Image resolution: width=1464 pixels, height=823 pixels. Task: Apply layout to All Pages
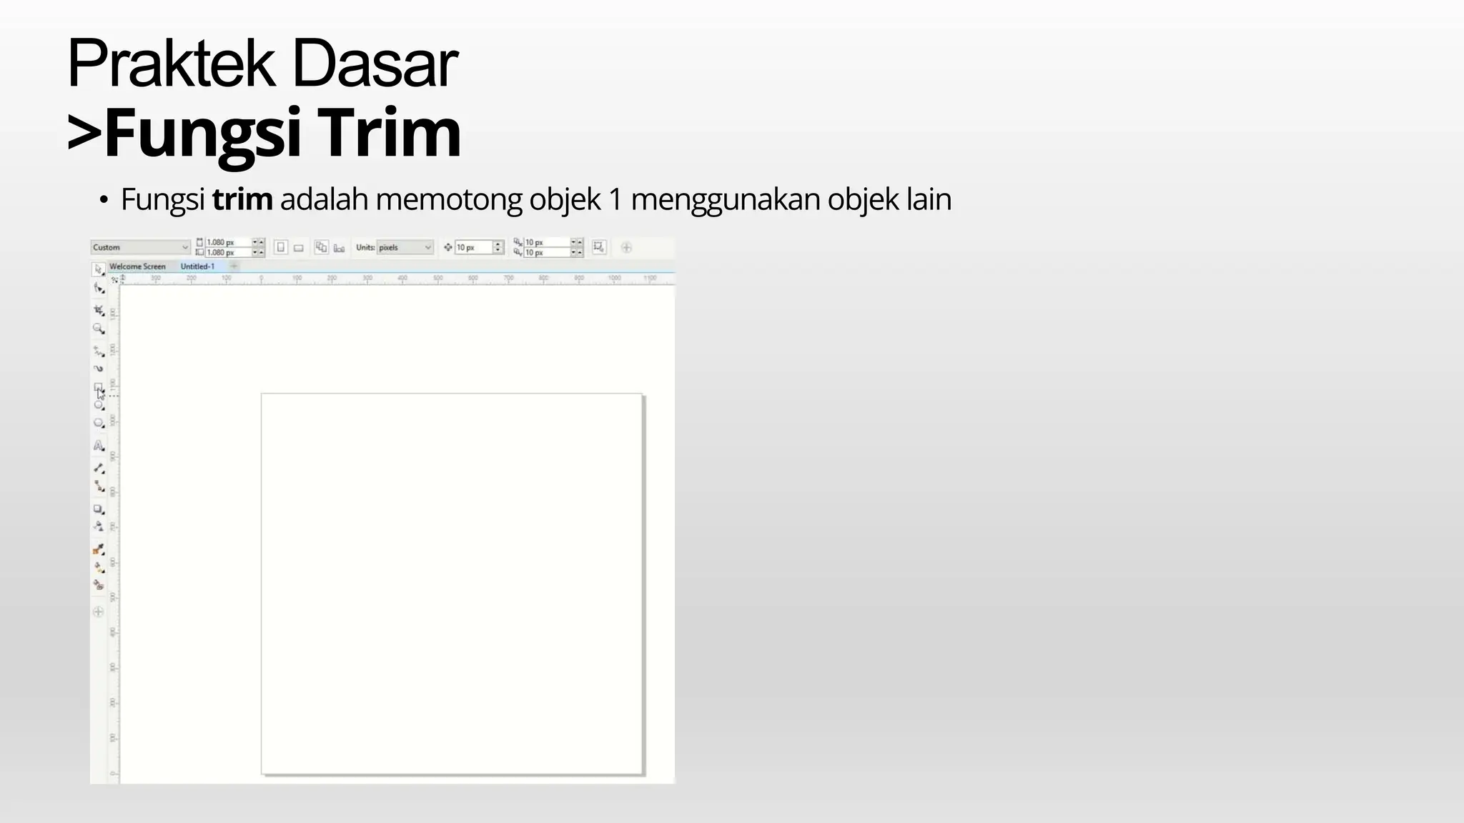coord(322,247)
